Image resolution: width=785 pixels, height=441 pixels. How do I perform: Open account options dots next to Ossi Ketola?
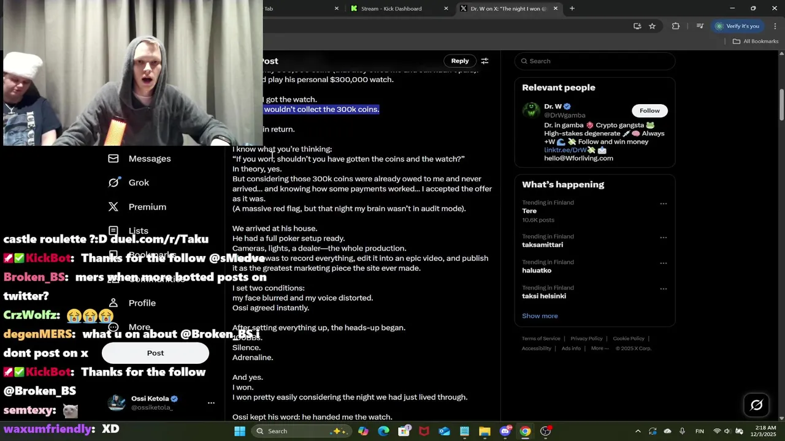point(211,402)
